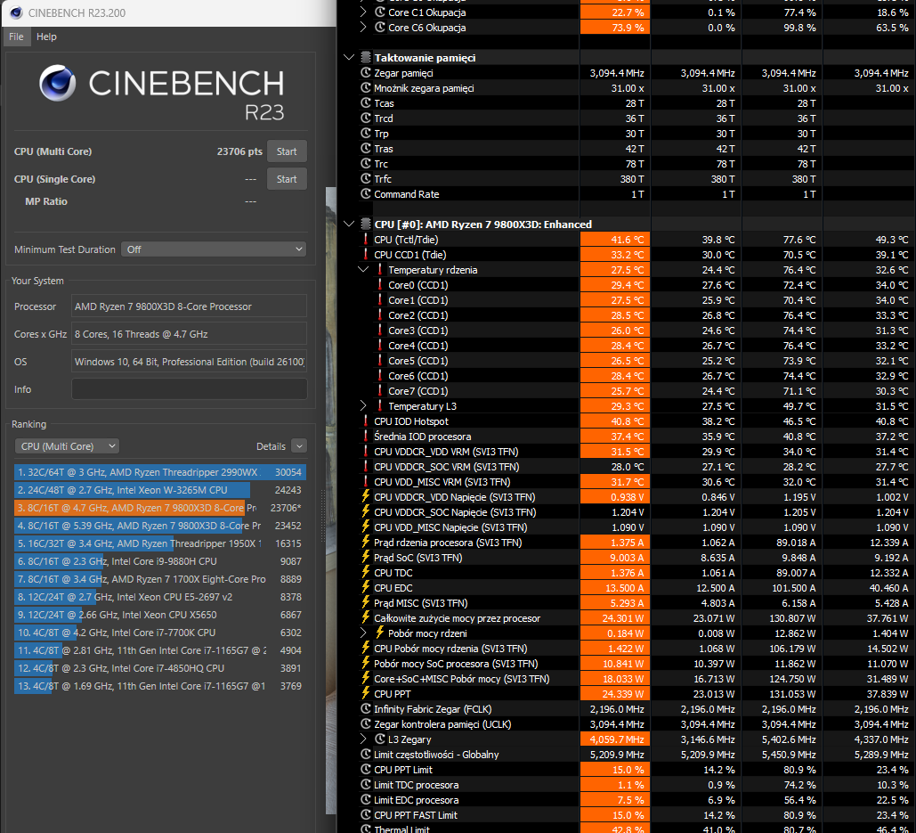Image resolution: width=916 pixels, height=833 pixels.
Task: Open the CPU (Multi Core) ranking dropdown
Action: [x=67, y=446]
